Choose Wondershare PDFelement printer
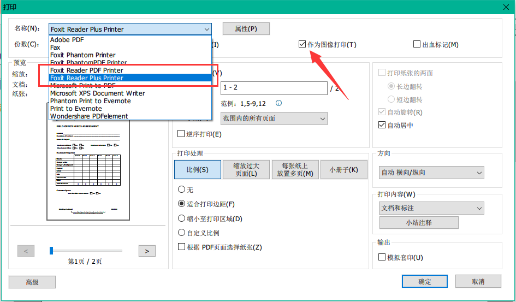516x302 pixels. click(130, 116)
